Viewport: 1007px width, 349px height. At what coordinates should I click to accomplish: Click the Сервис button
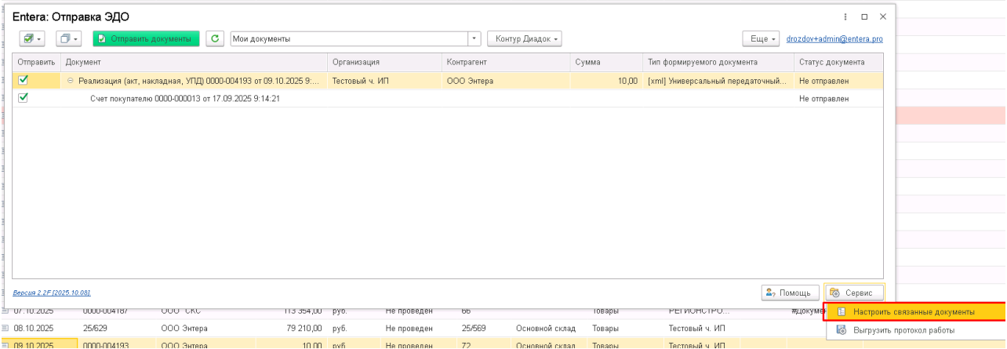pos(854,293)
